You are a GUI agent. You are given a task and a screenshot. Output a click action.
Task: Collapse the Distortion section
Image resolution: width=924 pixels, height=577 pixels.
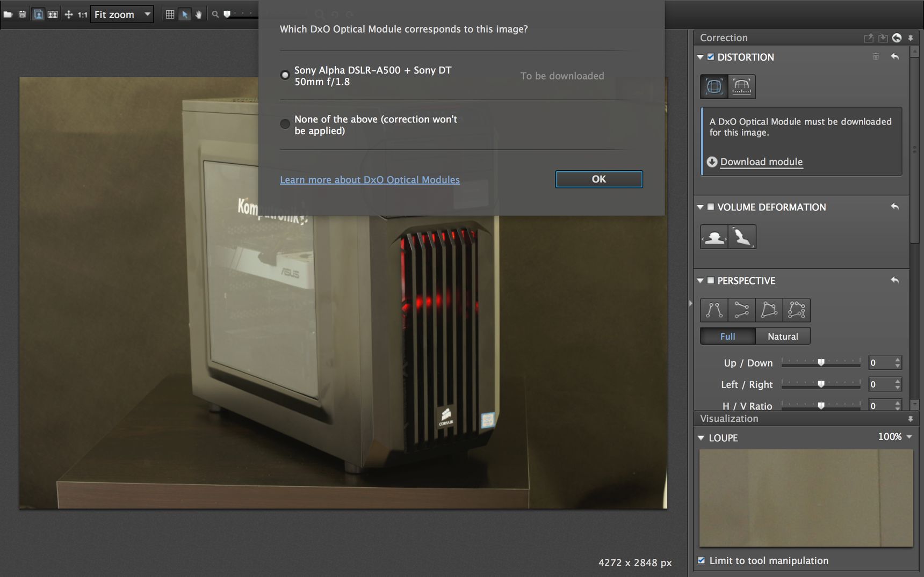700,57
